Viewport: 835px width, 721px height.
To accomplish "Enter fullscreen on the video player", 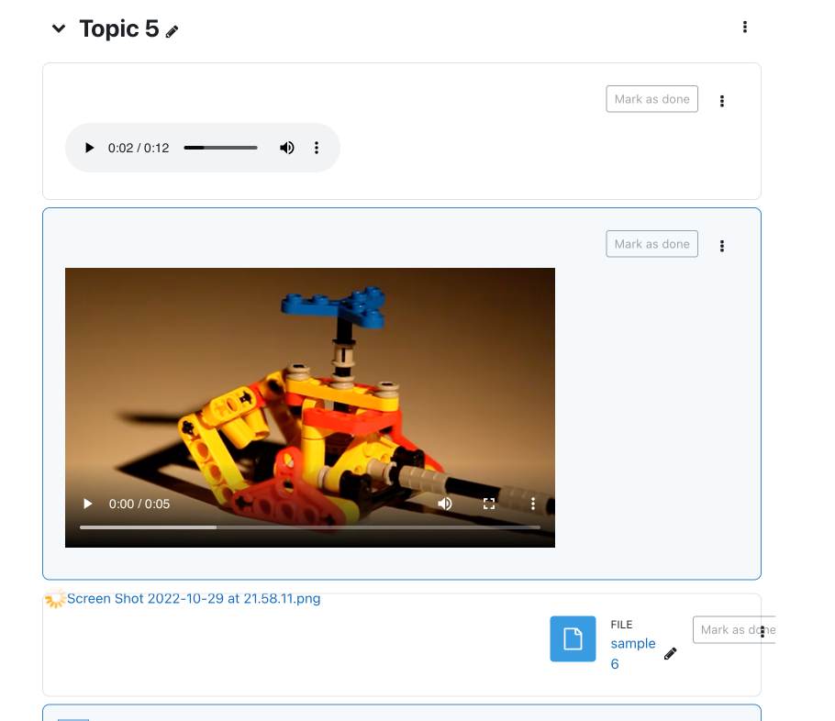I will 489,504.
